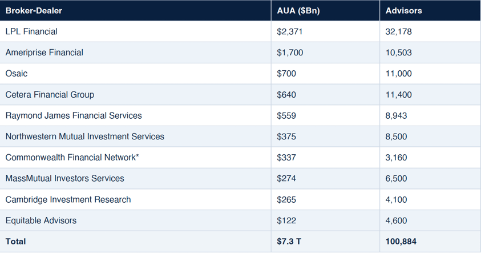481x253 pixels.
Task: Click the Advisors column header
Action: click(405, 11)
